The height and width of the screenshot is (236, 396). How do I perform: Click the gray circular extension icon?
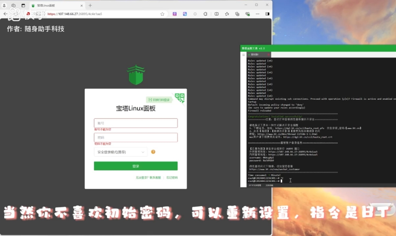point(195,14)
